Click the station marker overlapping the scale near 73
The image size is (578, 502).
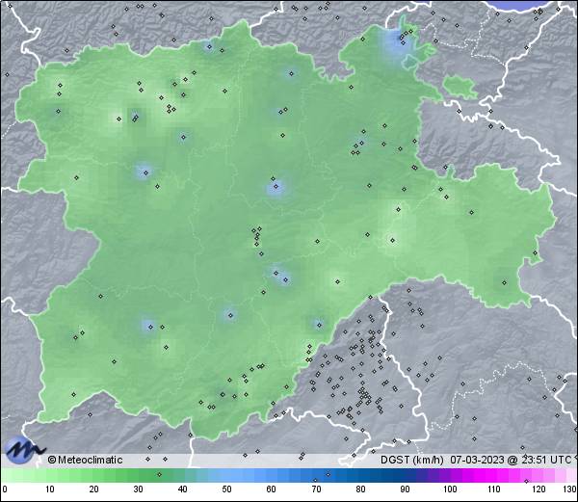[x=328, y=474]
